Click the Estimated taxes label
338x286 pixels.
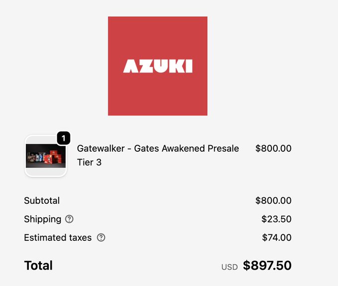[x=58, y=237]
